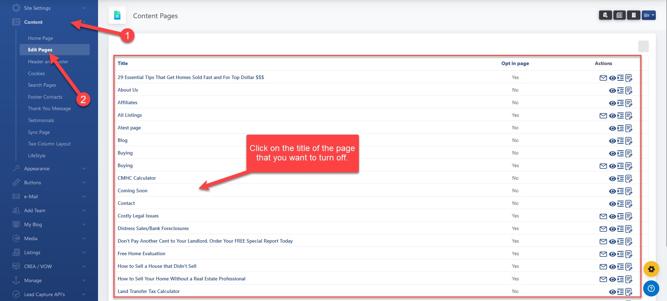The height and width of the screenshot is (301, 667).
Task: Click the indent list icon for Blog row
Action: click(620, 141)
